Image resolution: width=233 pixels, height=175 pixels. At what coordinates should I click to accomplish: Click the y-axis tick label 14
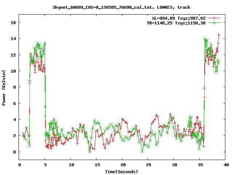pyautogui.click(x=13, y=39)
